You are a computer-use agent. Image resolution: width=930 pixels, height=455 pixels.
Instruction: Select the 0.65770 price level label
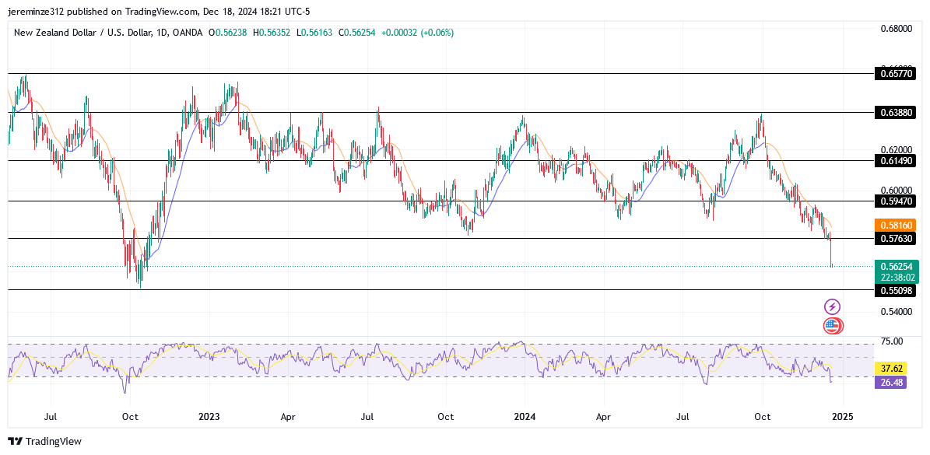[897, 73]
